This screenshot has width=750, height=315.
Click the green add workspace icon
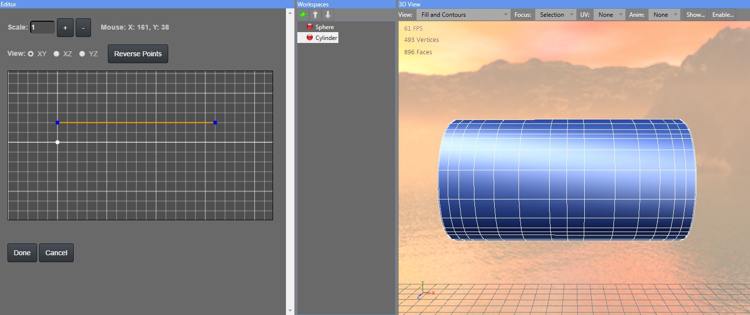click(x=303, y=15)
